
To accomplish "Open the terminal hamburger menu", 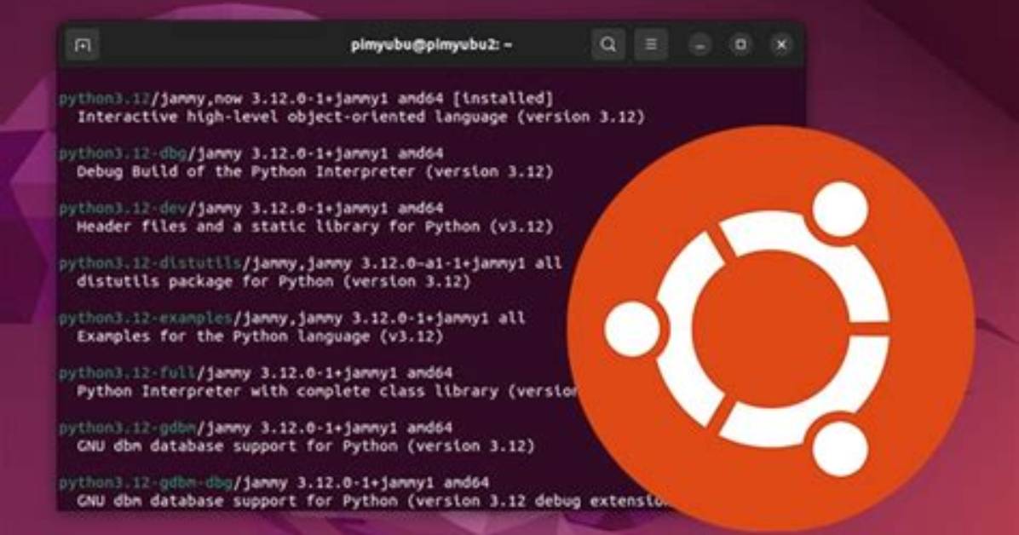I will point(651,44).
